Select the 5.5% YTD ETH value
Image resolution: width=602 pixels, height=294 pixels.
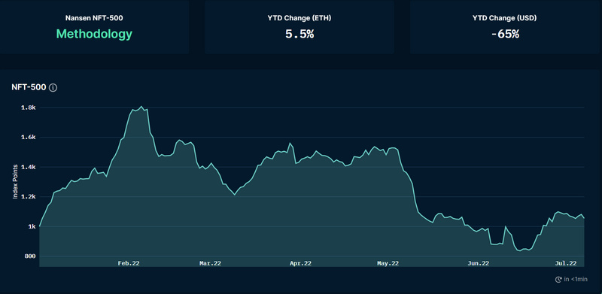299,34
